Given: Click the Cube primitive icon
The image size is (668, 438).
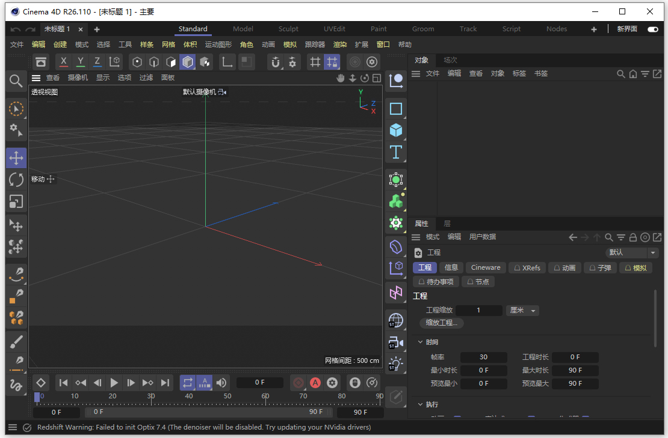Looking at the screenshot, I should click(x=395, y=130).
